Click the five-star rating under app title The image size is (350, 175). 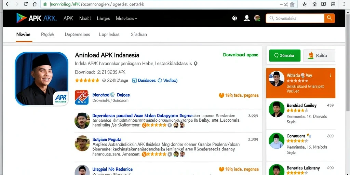[87, 80]
